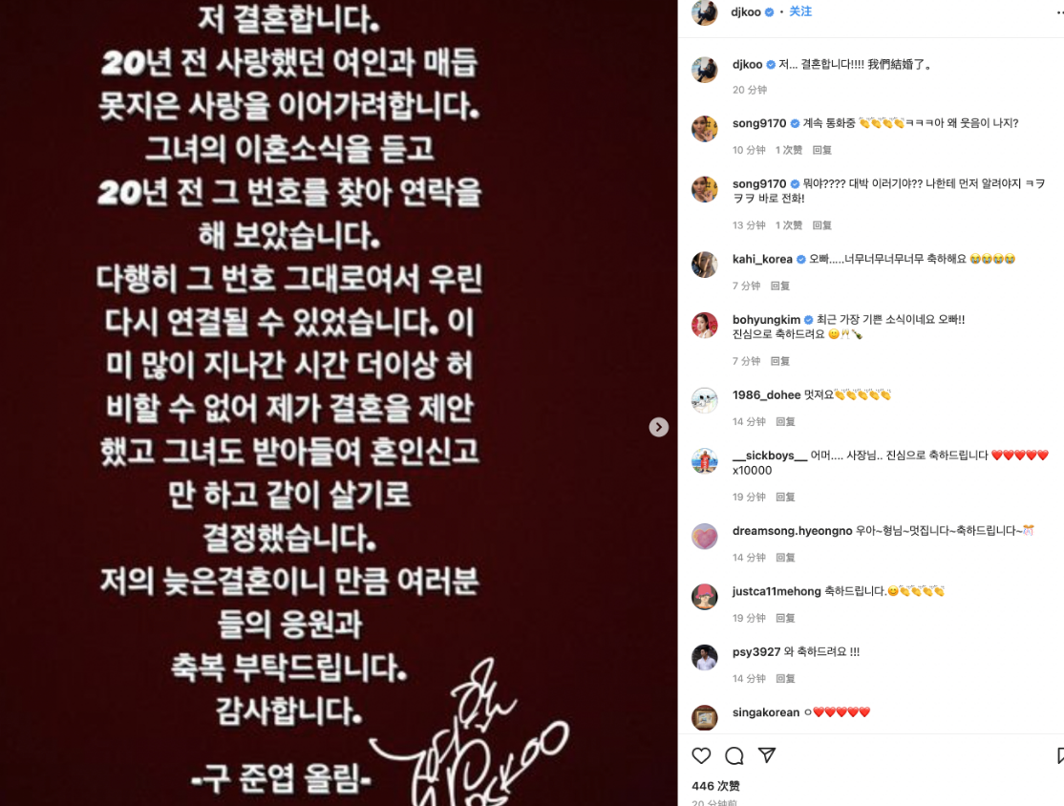The image size is (1064, 806).
Task: View the 446 likes count
Action: coord(715,786)
